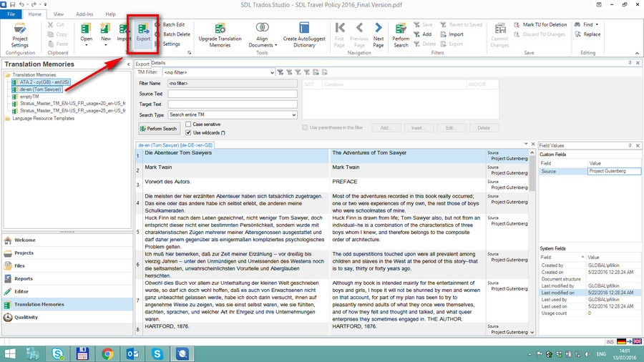Screen dimensions: 644x362
Task: Open Project Settings in the ribbon
Action: (x=20, y=35)
